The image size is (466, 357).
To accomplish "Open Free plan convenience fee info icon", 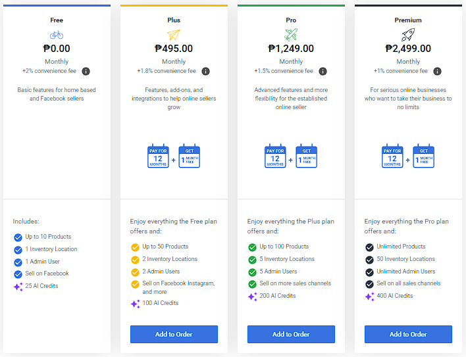I will 86,71.
